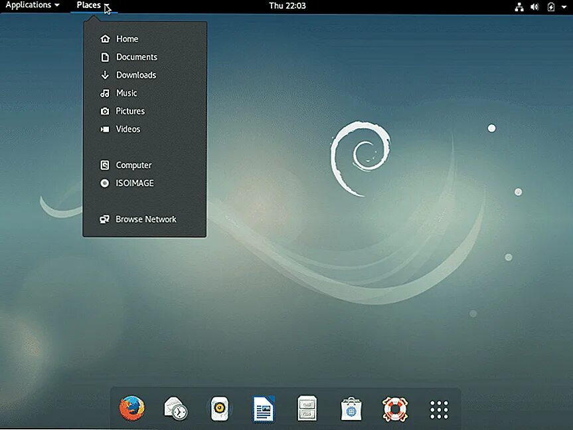Open the Home folder from the Places menu
The height and width of the screenshot is (430, 573).
pyautogui.click(x=145, y=39)
